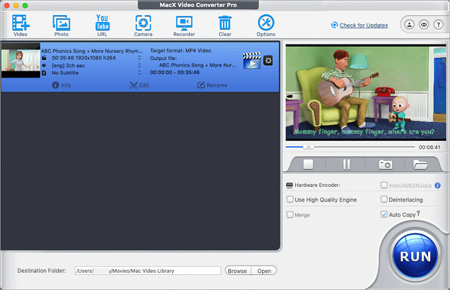This screenshot has height=290, width=450.
Task: Browse for a destination folder
Action: pyautogui.click(x=237, y=271)
